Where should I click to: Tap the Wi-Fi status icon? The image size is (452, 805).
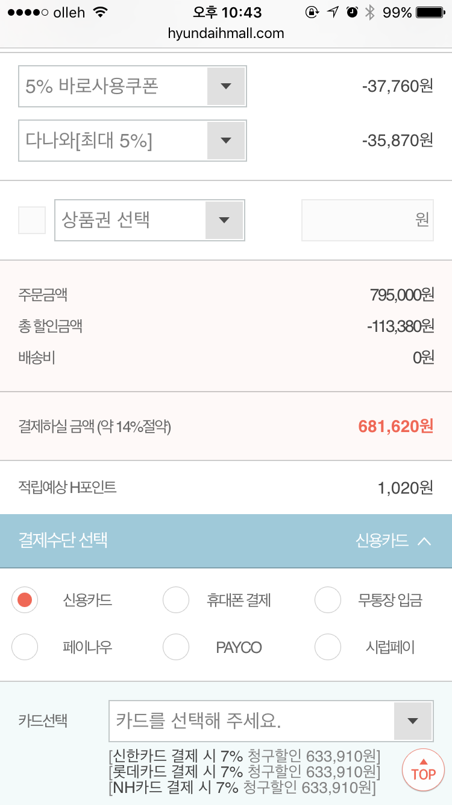(101, 13)
